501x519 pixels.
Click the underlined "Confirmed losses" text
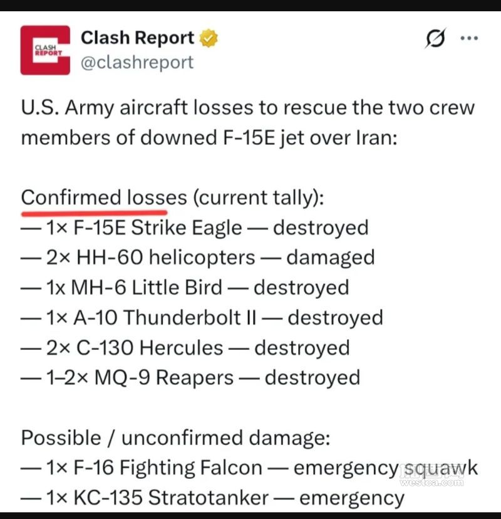pos(104,198)
